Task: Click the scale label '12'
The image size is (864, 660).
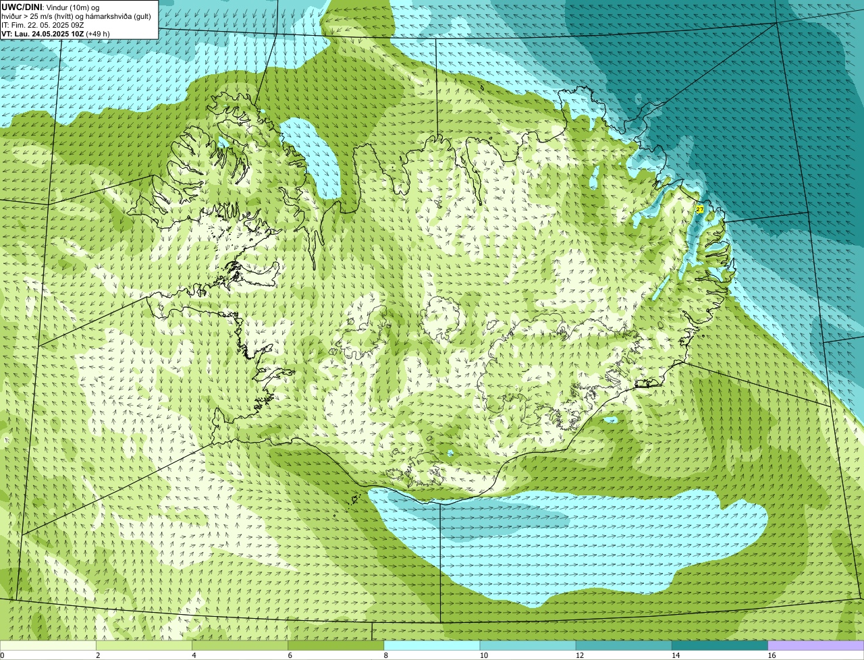Action: [x=580, y=655]
